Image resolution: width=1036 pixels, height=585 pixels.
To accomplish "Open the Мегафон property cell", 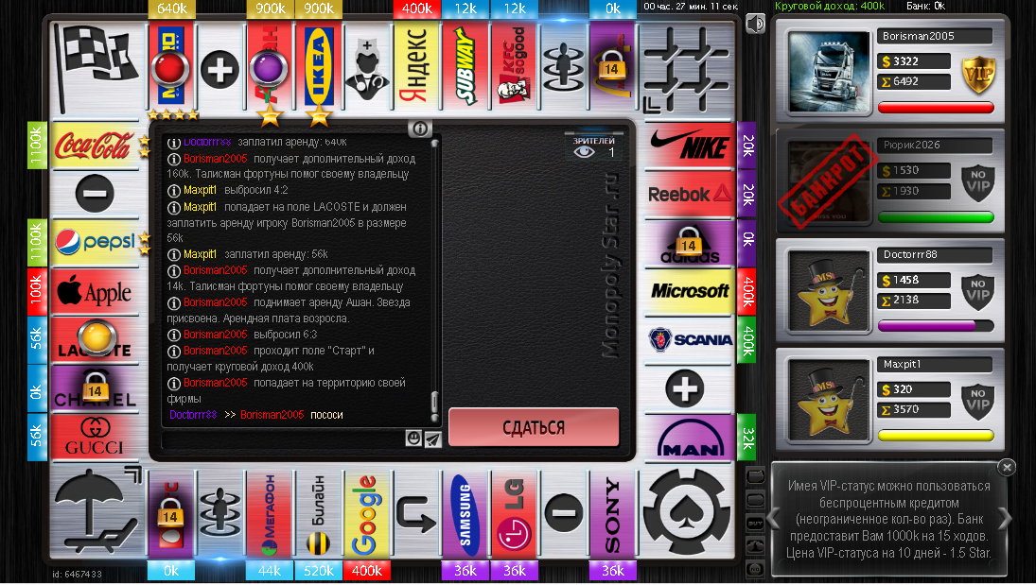I will pyautogui.click(x=269, y=513).
